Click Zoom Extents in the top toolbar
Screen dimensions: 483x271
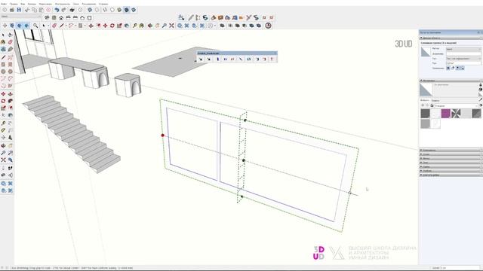171,26
